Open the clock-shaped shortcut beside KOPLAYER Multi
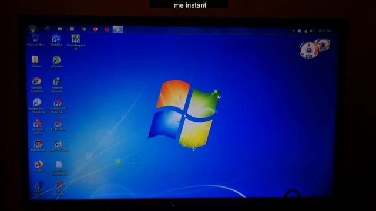The height and width of the screenshot is (211, 376). tap(37, 105)
